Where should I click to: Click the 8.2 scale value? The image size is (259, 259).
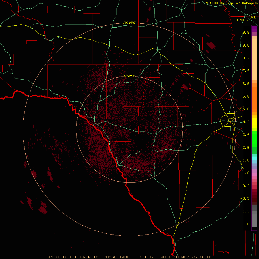point(246,58)
